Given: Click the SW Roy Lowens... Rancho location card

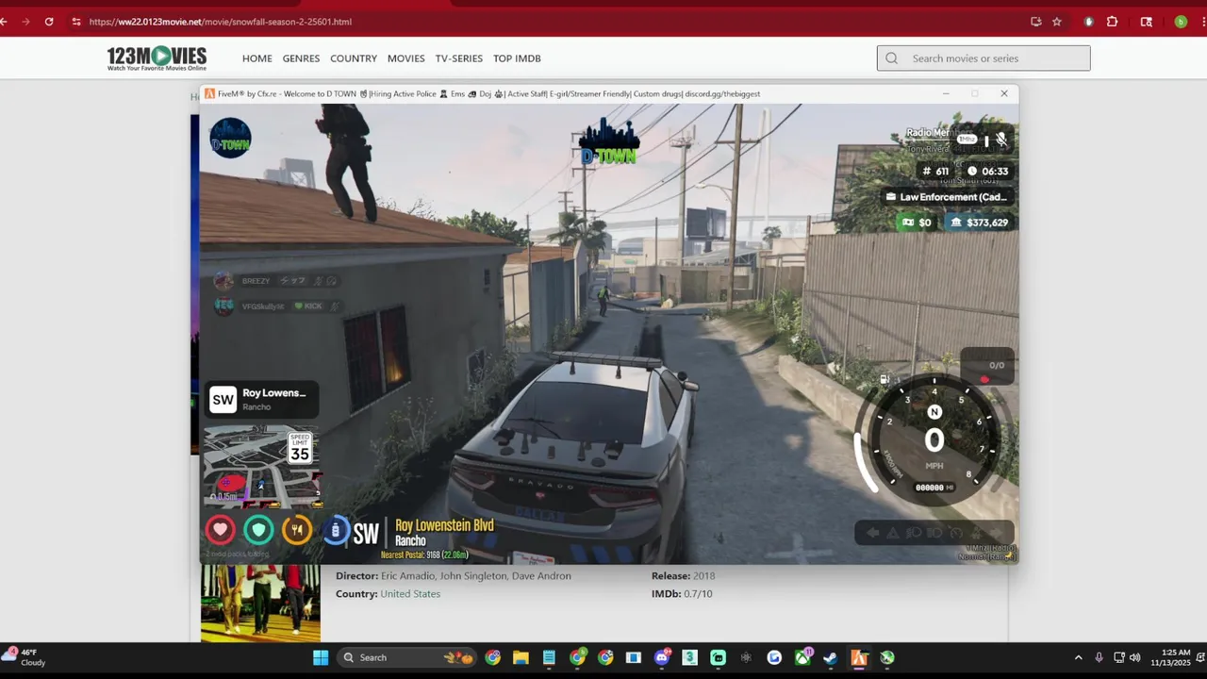Looking at the screenshot, I should 261,399.
